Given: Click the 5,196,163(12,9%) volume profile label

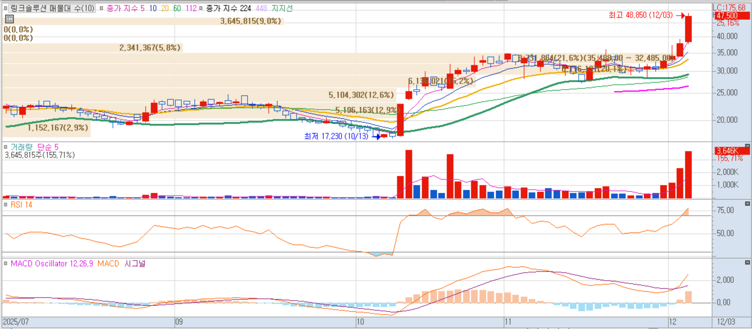Looking at the screenshot, I should click(367, 110).
